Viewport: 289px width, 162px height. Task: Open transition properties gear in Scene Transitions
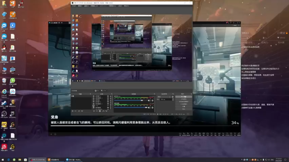173,97
